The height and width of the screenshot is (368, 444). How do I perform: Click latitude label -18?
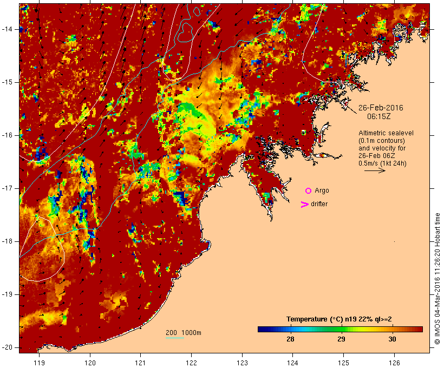7,241
